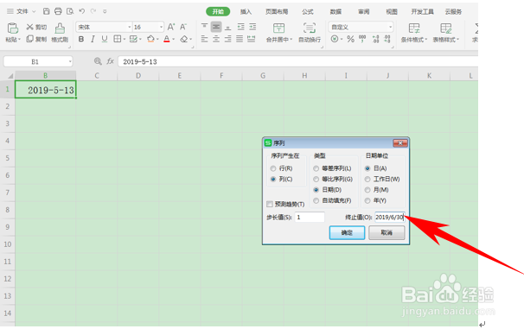The height and width of the screenshot is (329, 524).
Task: Open number format dropdown (自定义)
Action: [390, 27]
